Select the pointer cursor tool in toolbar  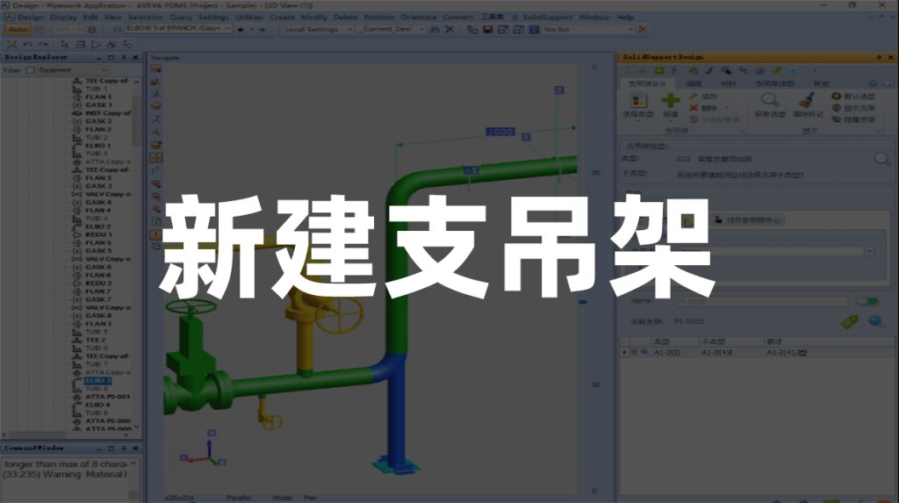64,44
